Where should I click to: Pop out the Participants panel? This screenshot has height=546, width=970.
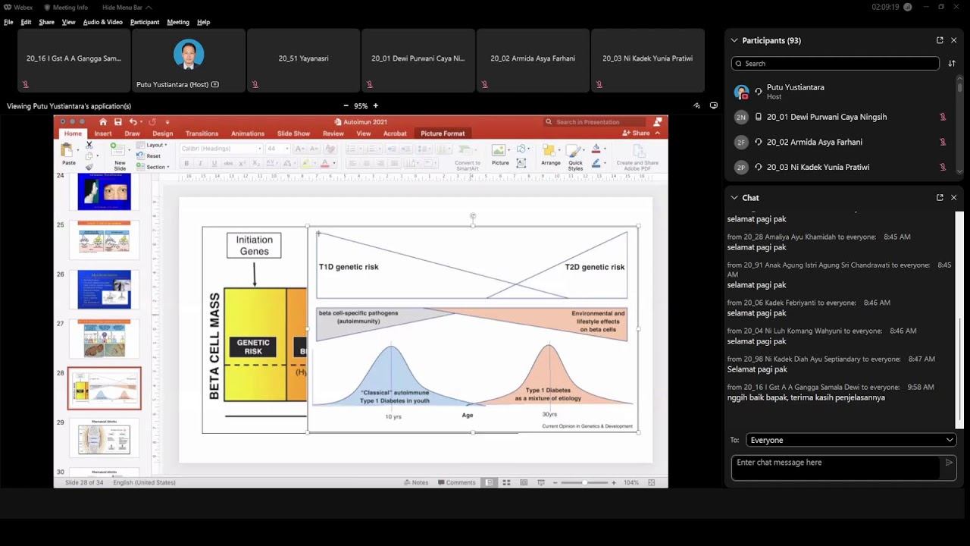pyautogui.click(x=940, y=40)
